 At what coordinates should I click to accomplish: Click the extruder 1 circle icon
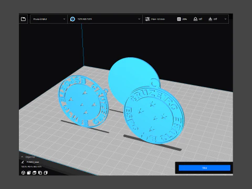tap(72, 19)
